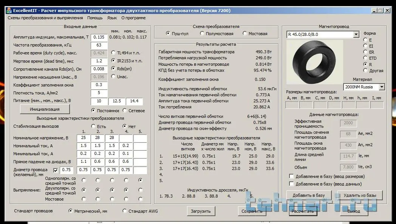
Task: Select Мостовое rectification for output 3
Action: [112, 199]
